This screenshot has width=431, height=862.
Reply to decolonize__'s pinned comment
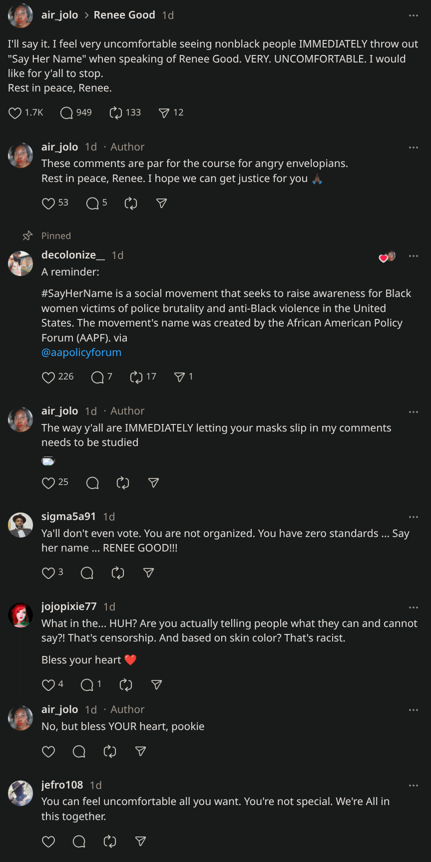97,377
